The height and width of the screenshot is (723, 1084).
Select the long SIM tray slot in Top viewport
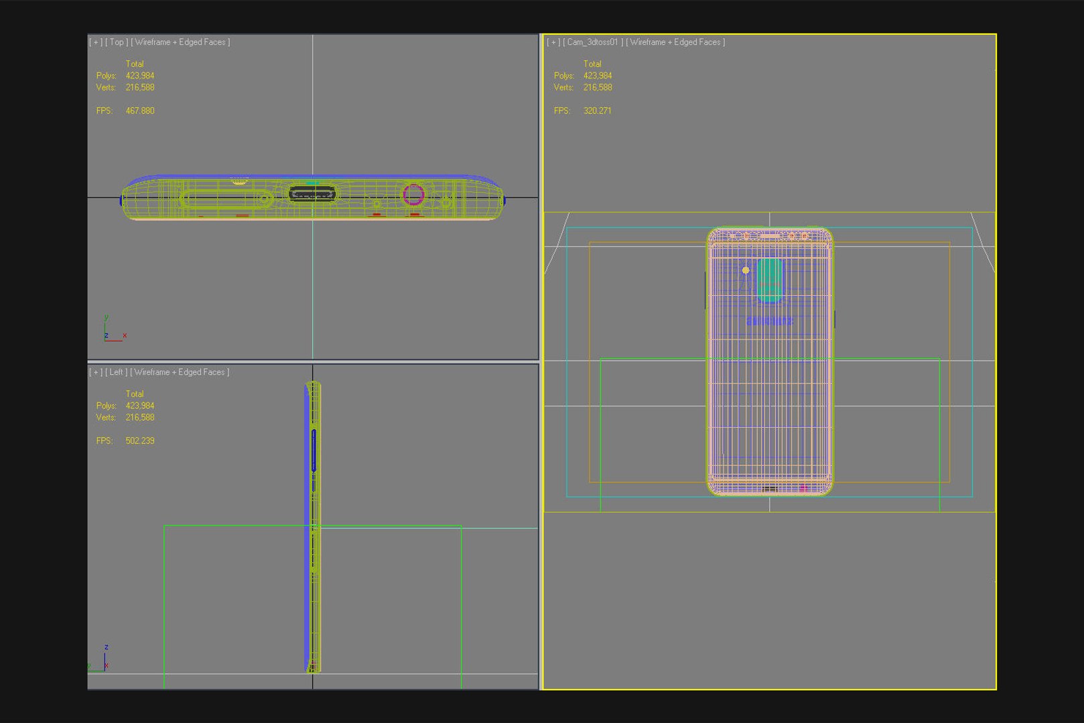click(226, 198)
